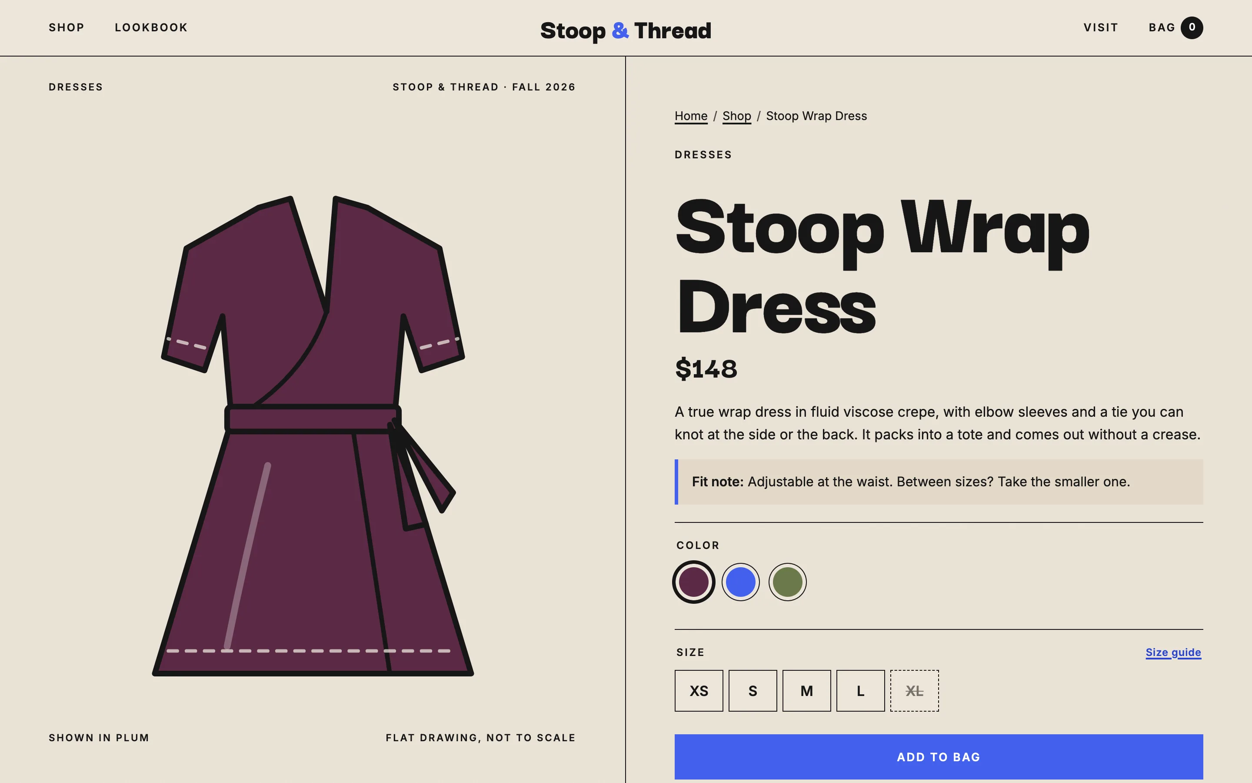Click 'STOOP & THREAD · FALL 2026' label
The height and width of the screenshot is (783, 1252).
484,87
